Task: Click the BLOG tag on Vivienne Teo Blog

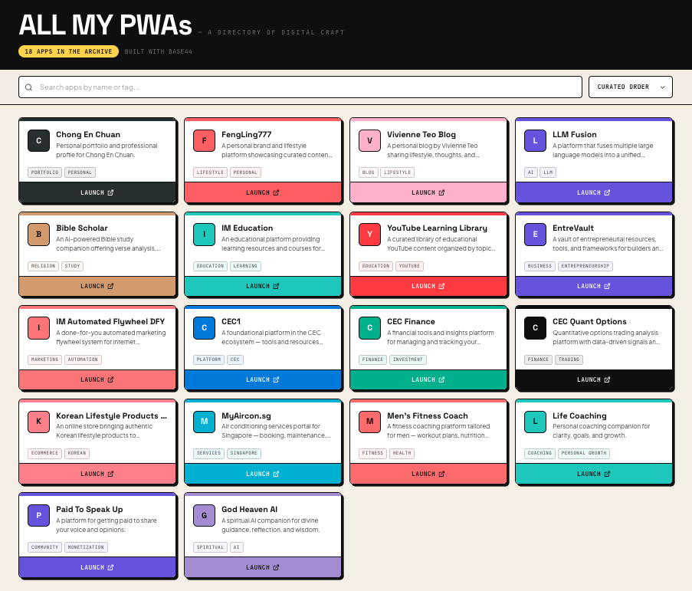Action: [368, 172]
